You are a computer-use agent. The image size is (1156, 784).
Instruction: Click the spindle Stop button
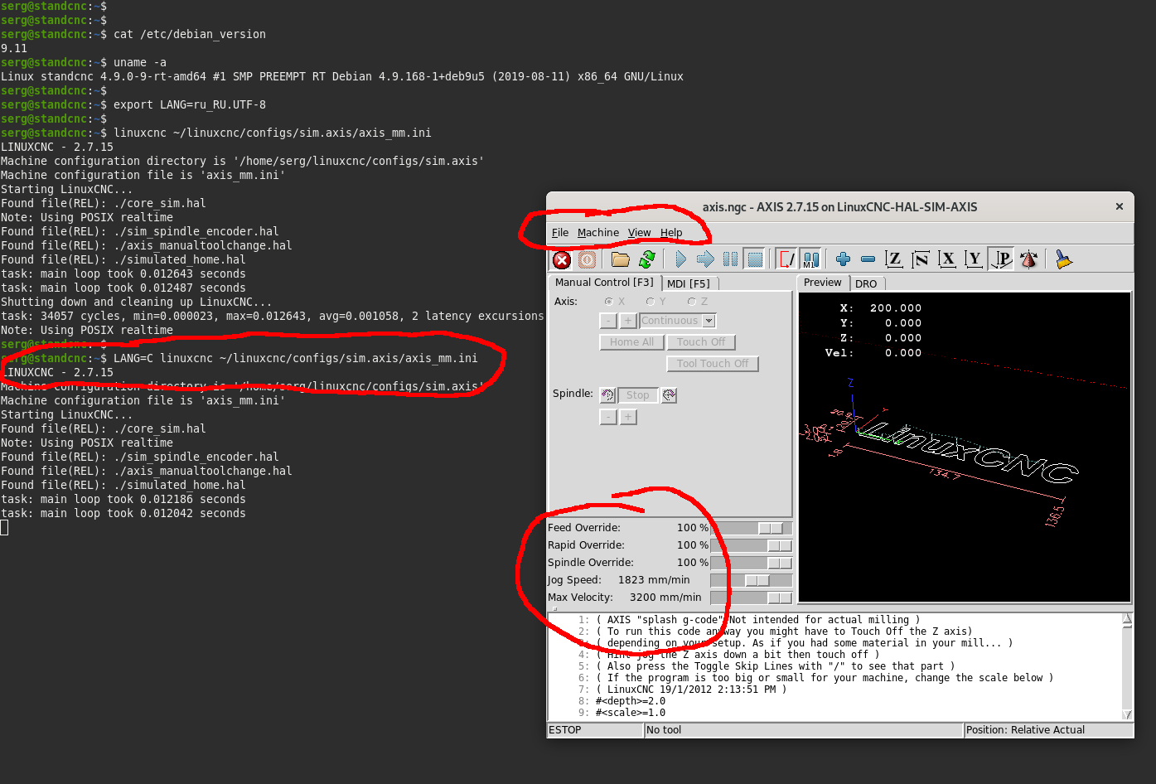[x=638, y=395]
